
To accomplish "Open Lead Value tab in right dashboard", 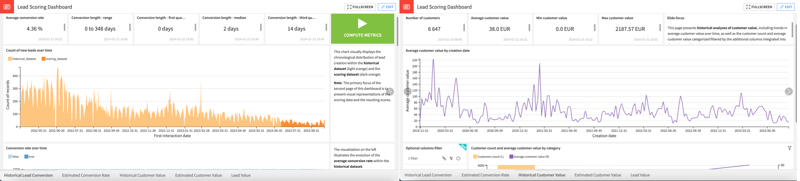I will (640, 175).
